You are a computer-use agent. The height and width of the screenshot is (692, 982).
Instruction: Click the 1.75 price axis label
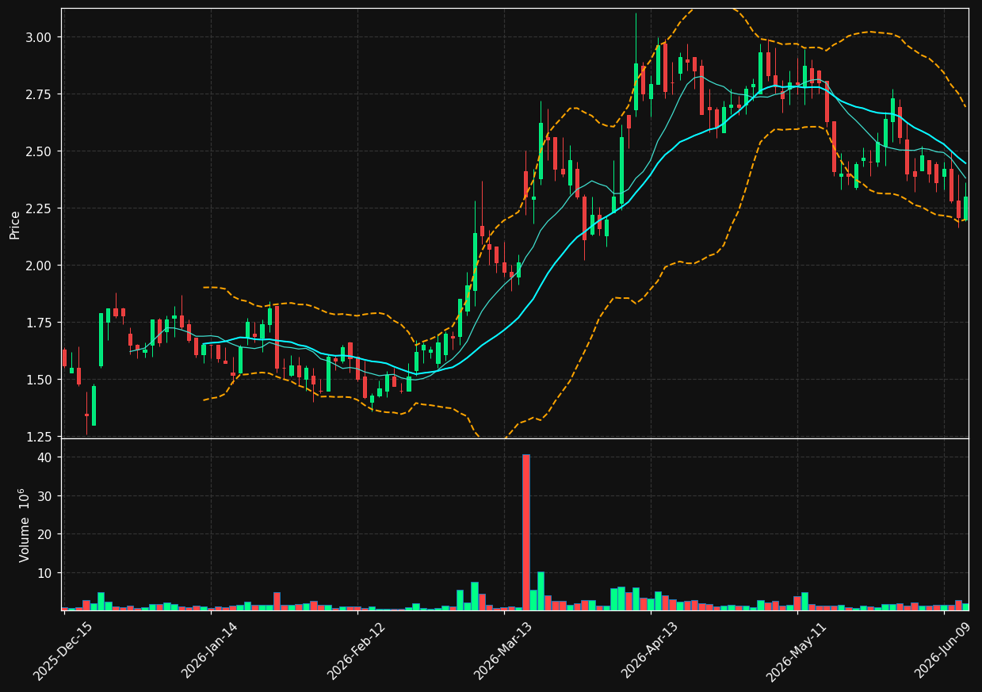[x=40, y=323]
